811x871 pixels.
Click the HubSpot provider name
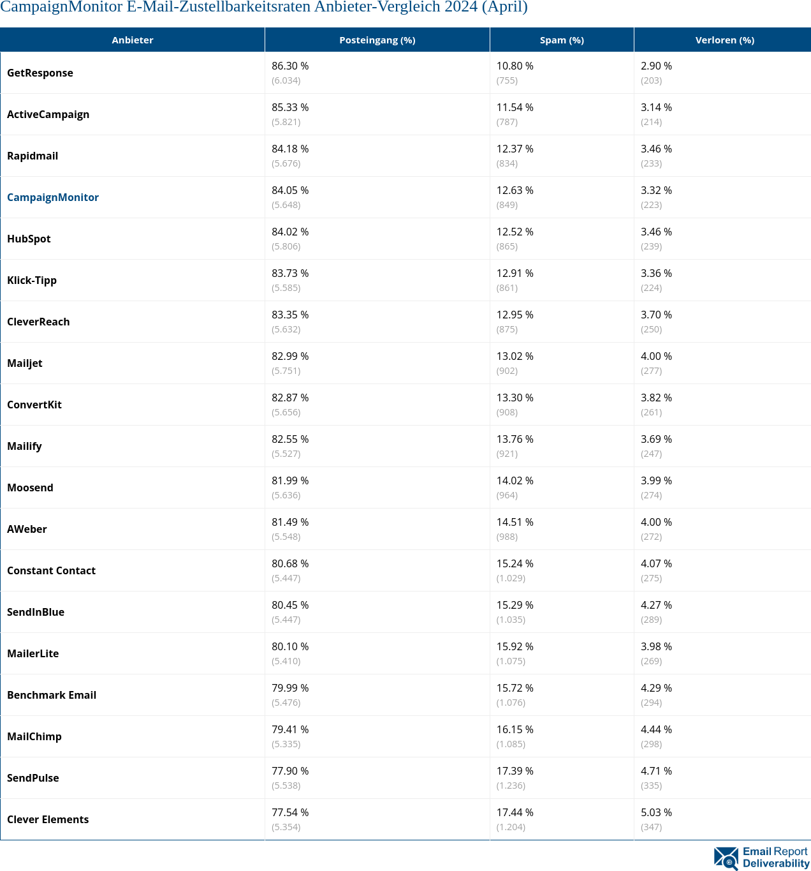[x=29, y=239]
